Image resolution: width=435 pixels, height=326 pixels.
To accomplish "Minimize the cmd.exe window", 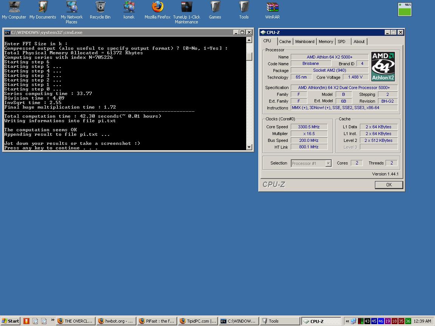I will click(236, 32).
